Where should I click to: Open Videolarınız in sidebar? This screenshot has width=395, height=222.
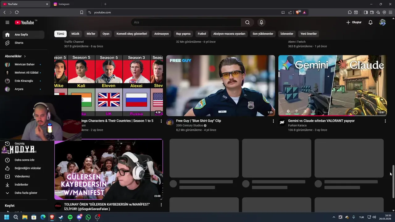point(23,176)
